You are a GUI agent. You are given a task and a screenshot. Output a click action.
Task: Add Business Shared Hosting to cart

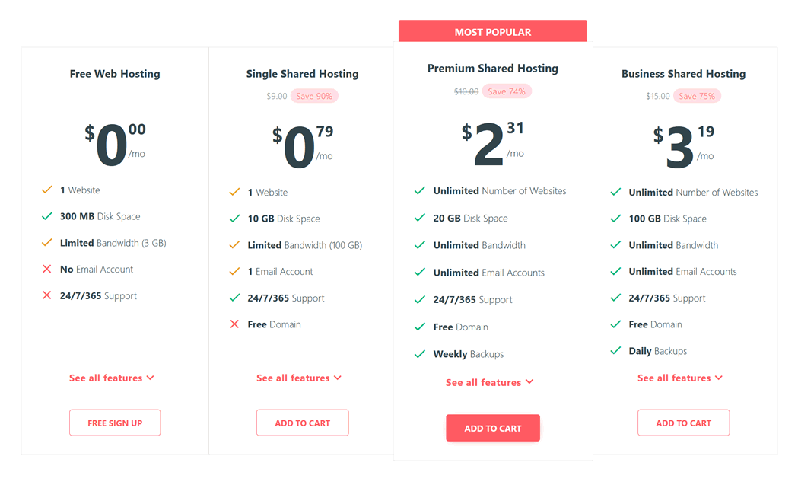[x=683, y=423]
